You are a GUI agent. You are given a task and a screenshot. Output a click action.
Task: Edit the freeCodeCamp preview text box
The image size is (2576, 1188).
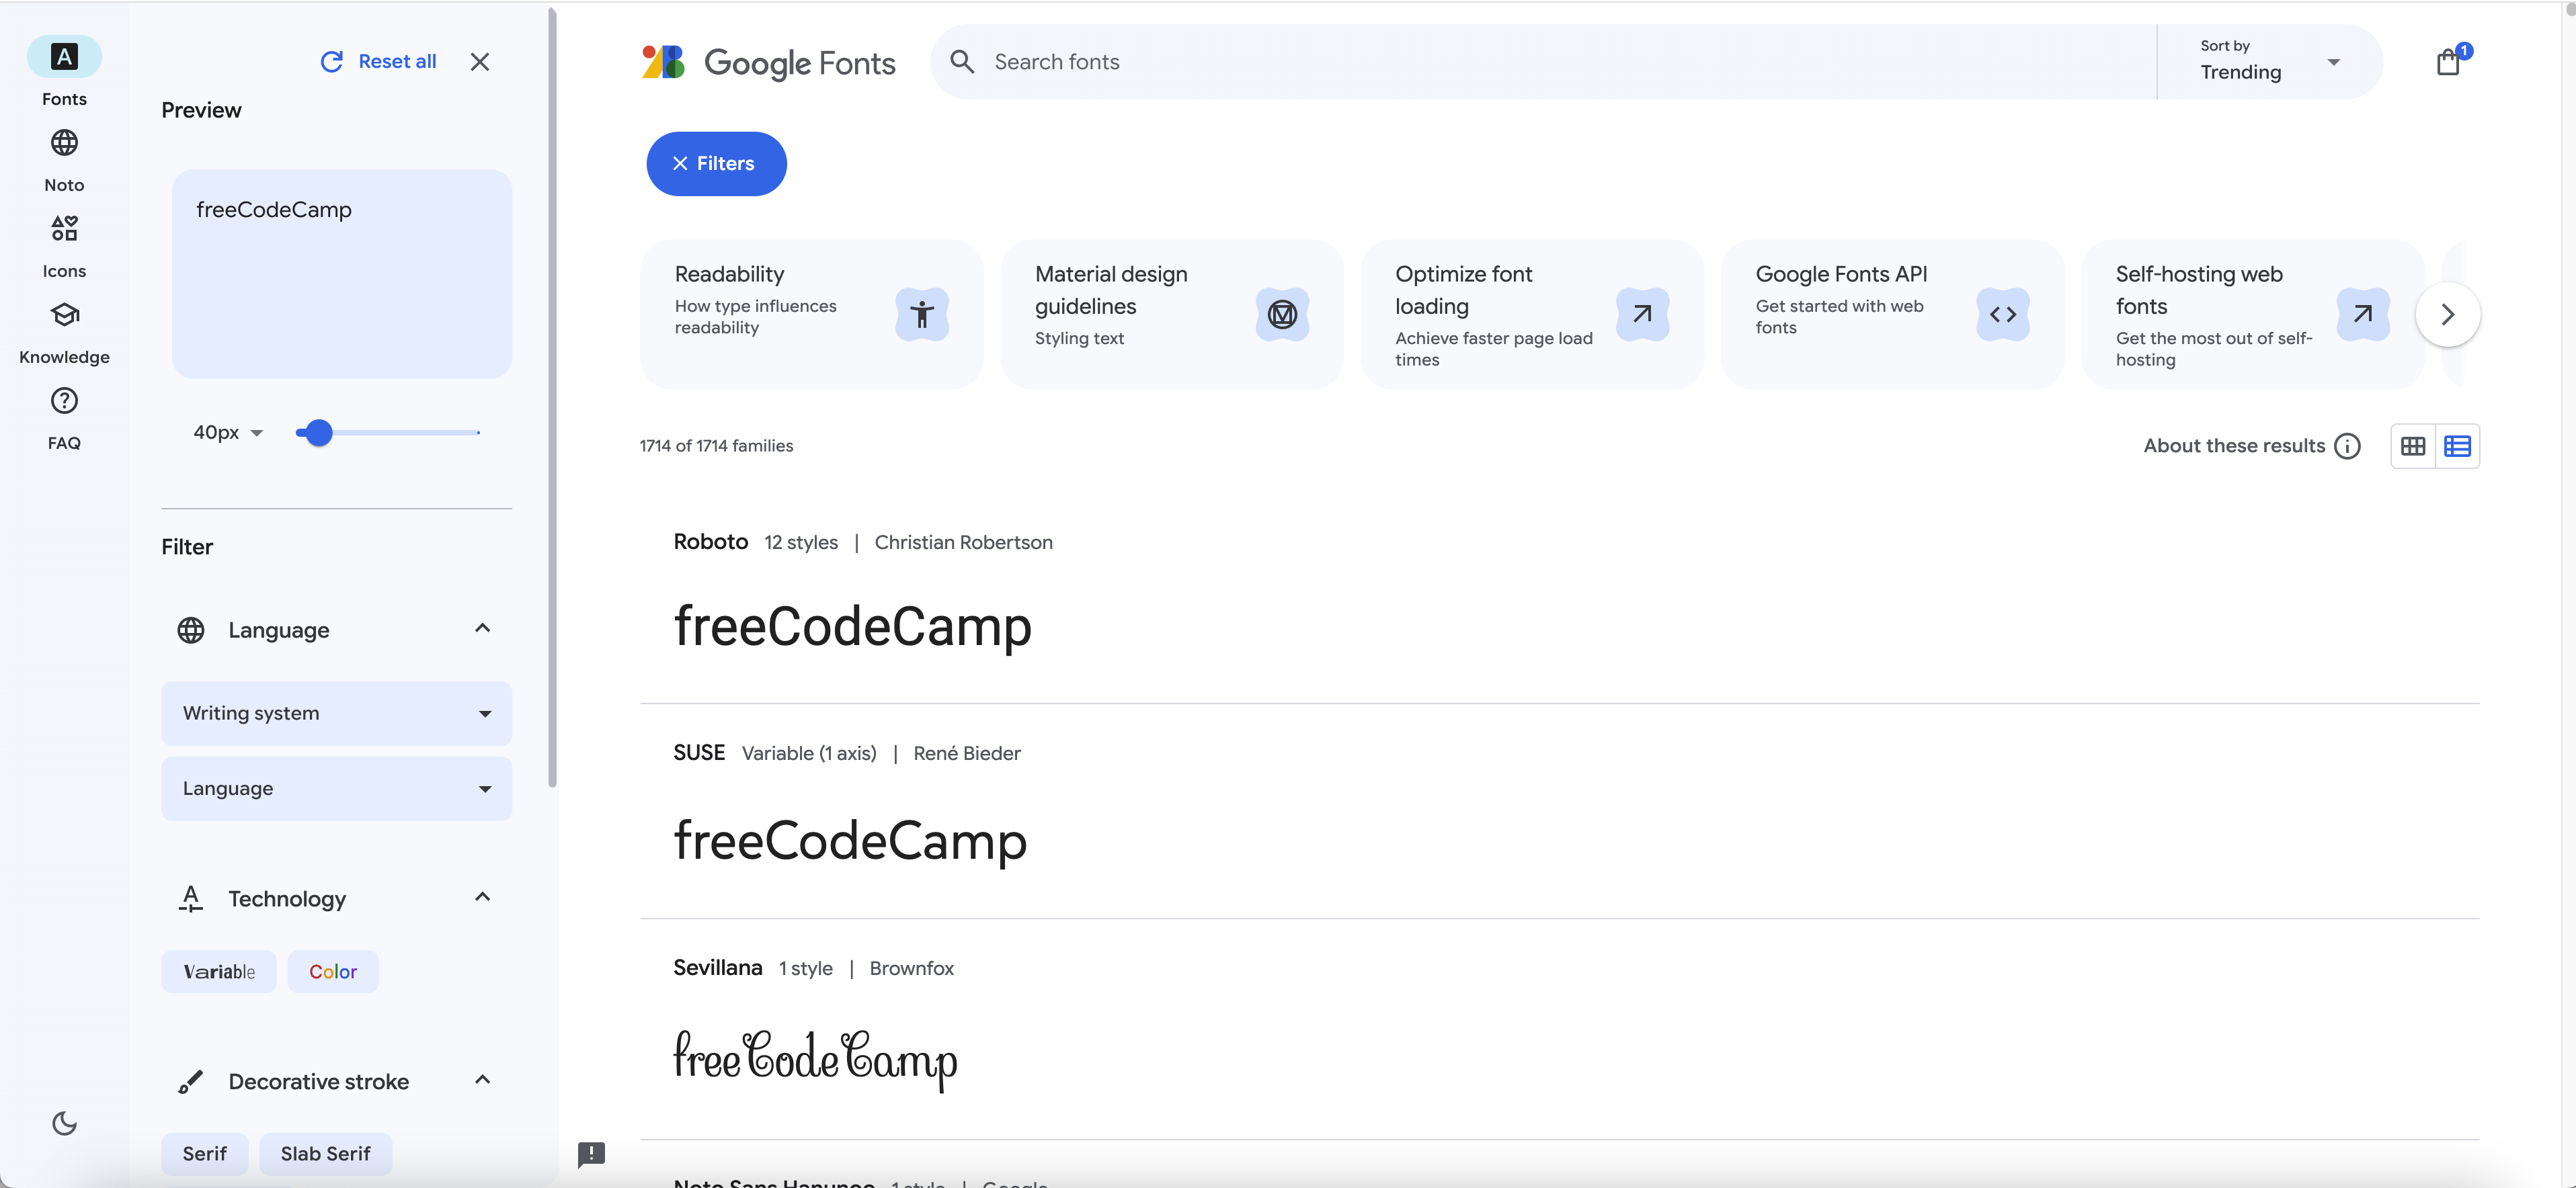click(x=342, y=273)
